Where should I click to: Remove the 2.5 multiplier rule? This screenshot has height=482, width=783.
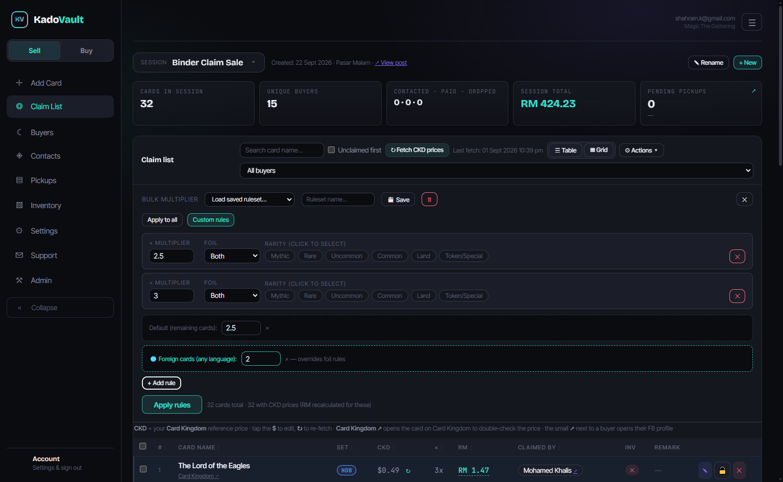pos(737,257)
